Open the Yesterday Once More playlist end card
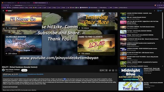 [x=96, y=21]
